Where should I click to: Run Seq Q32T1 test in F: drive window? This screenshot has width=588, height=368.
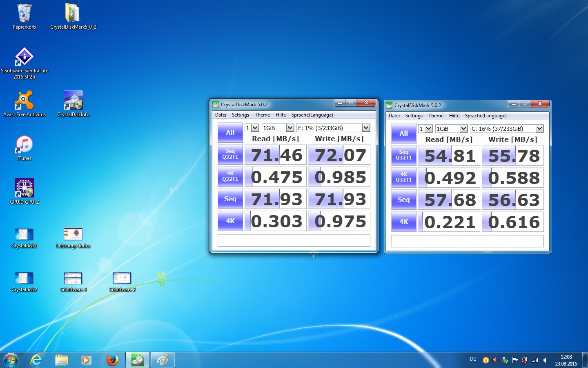pos(230,155)
